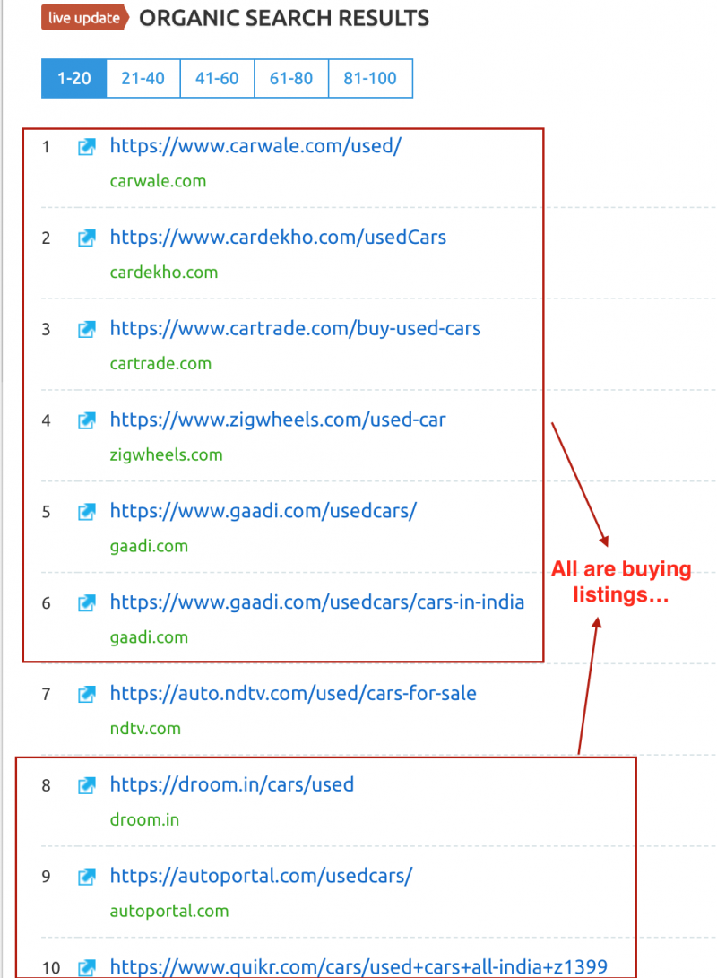The width and height of the screenshot is (717, 978).
Task: Open the cardekho.com/usedCars URL link
Action: (278, 238)
